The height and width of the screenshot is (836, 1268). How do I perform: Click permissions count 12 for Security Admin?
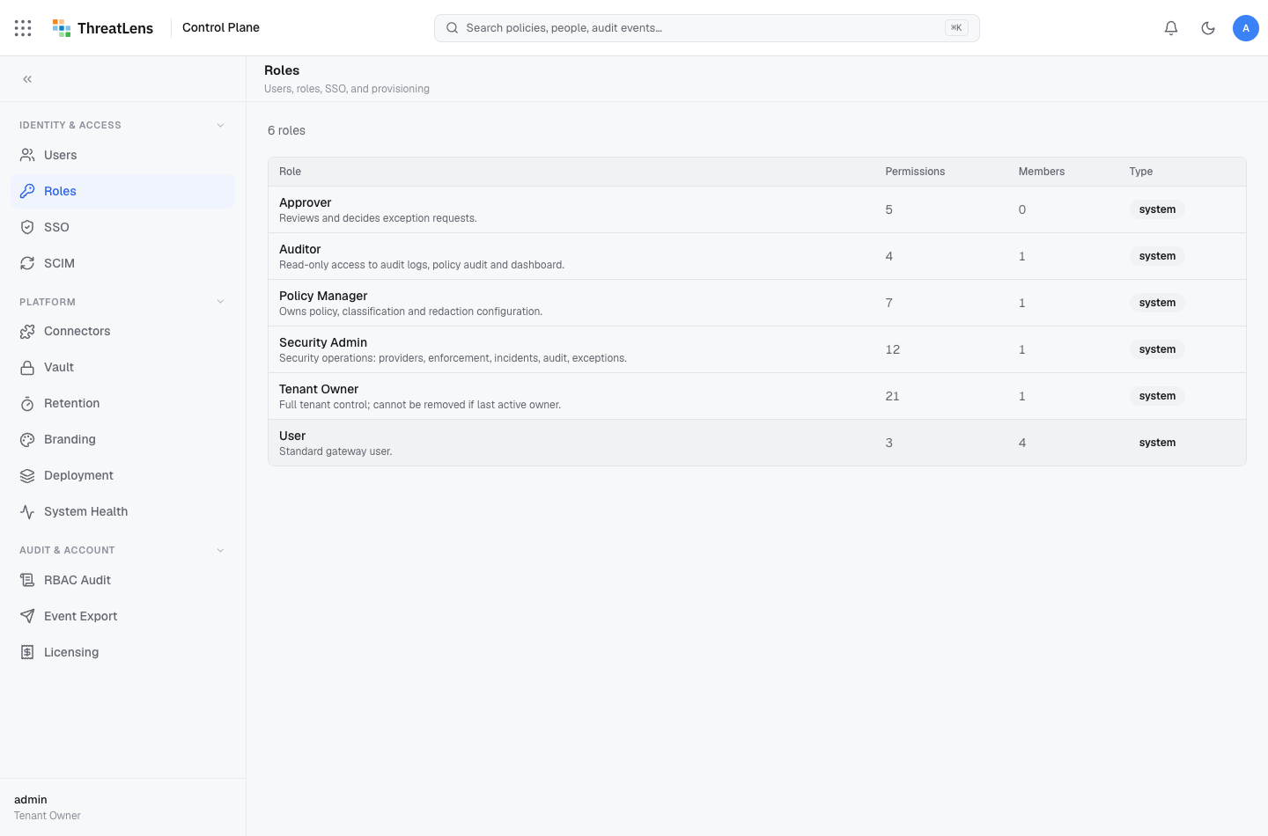tap(892, 349)
